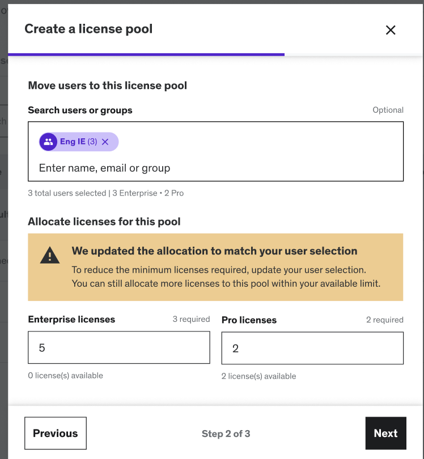424x459 pixels.
Task: Remove the Eng IE group chip
Action: tap(105, 142)
